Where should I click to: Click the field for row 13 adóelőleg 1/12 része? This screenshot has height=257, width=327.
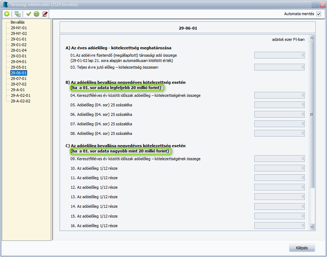pyautogui.click(x=280, y=197)
